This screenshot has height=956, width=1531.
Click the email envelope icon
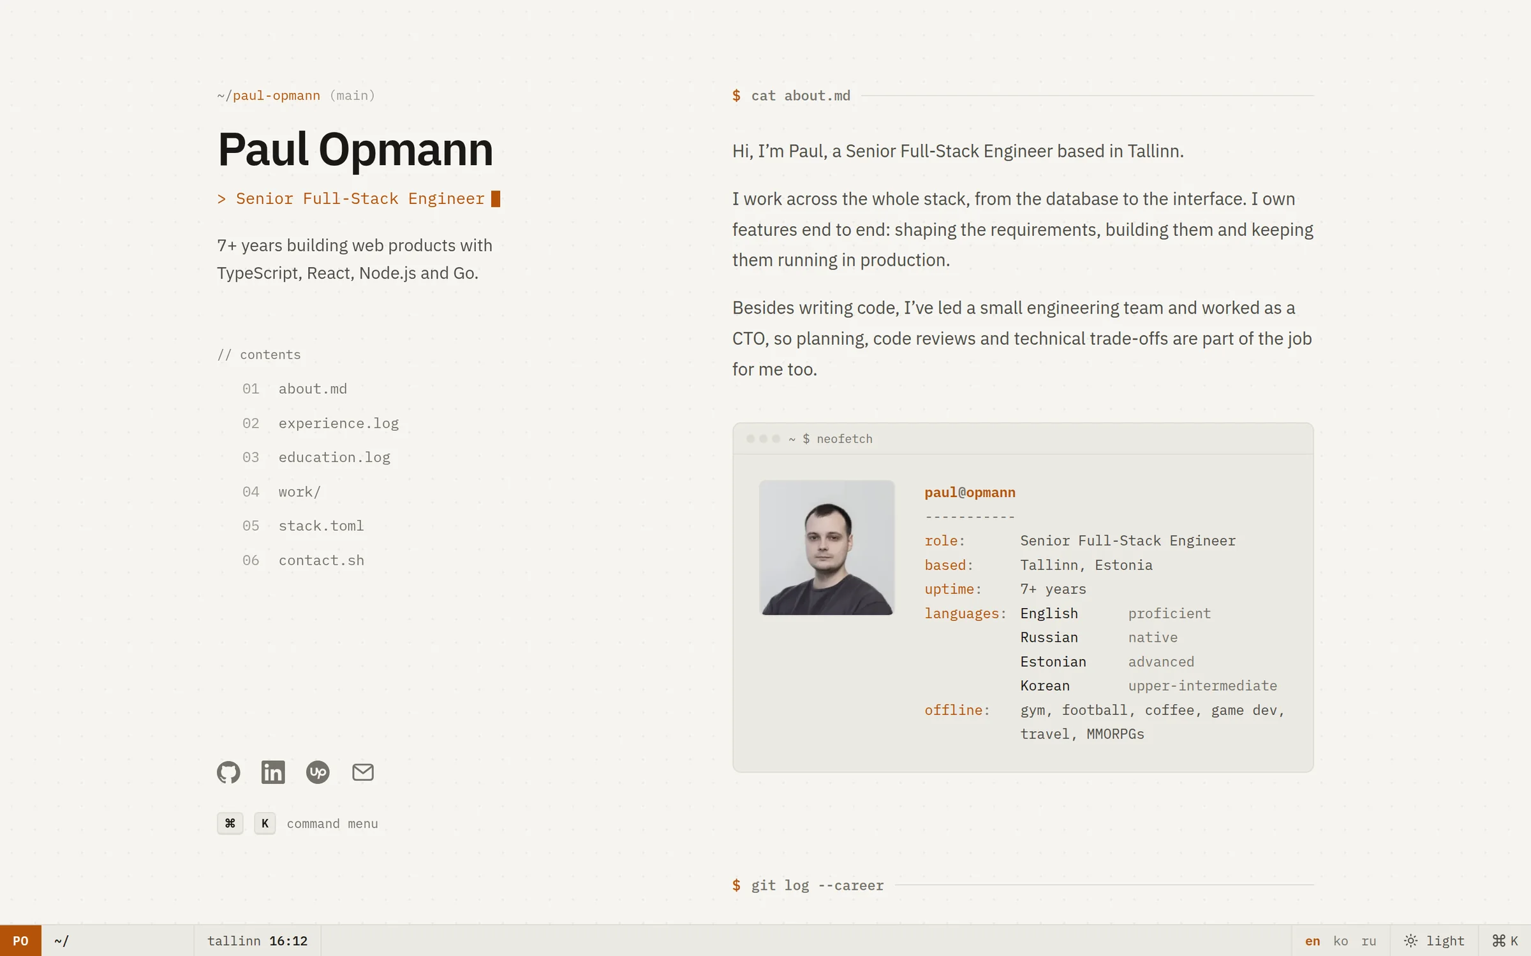pyautogui.click(x=363, y=772)
